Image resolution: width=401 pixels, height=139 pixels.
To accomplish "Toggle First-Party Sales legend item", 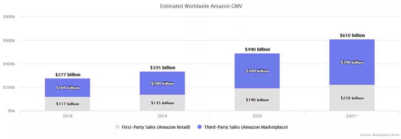I will [x=153, y=127].
